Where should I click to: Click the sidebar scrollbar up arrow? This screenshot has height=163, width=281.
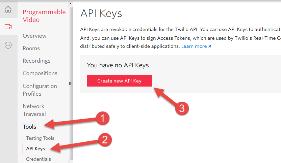coord(70,3)
